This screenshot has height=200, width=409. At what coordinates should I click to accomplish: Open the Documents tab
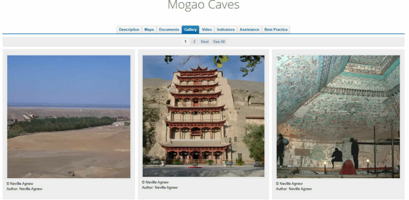click(x=169, y=30)
